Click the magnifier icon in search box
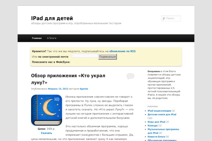The height and width of the screenshot is (141, 212). click(x=164, y=19)
